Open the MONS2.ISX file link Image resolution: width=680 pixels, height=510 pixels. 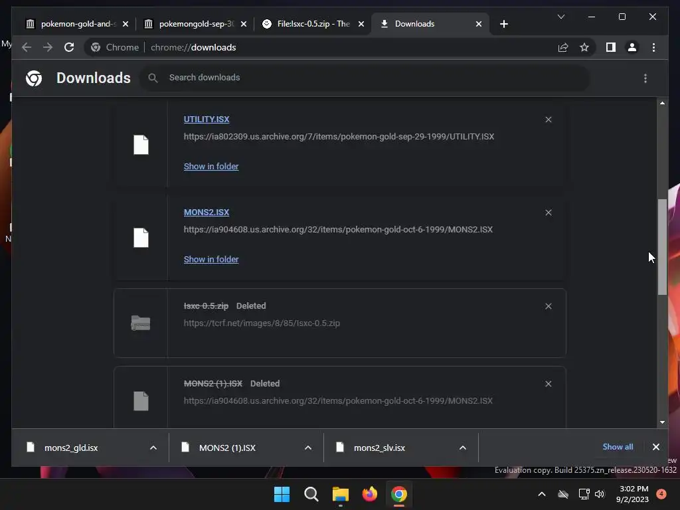tap(207, 212)
